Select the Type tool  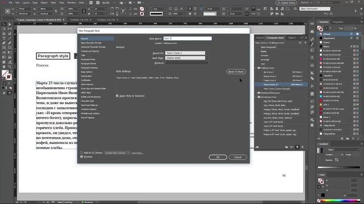4,38
